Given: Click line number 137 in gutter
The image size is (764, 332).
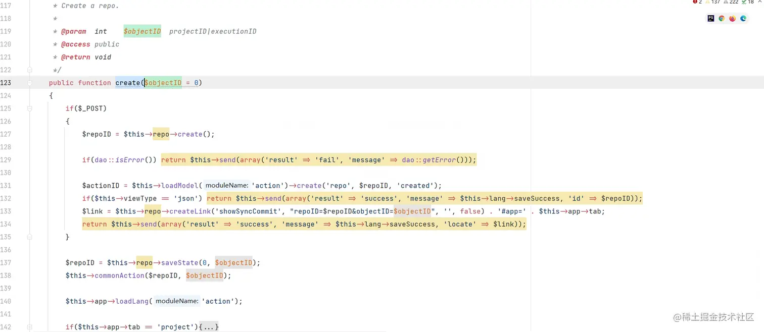Looking at the screenshot, I should [x=6, y=263].
